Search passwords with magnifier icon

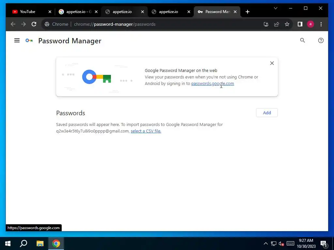point(302,40)
